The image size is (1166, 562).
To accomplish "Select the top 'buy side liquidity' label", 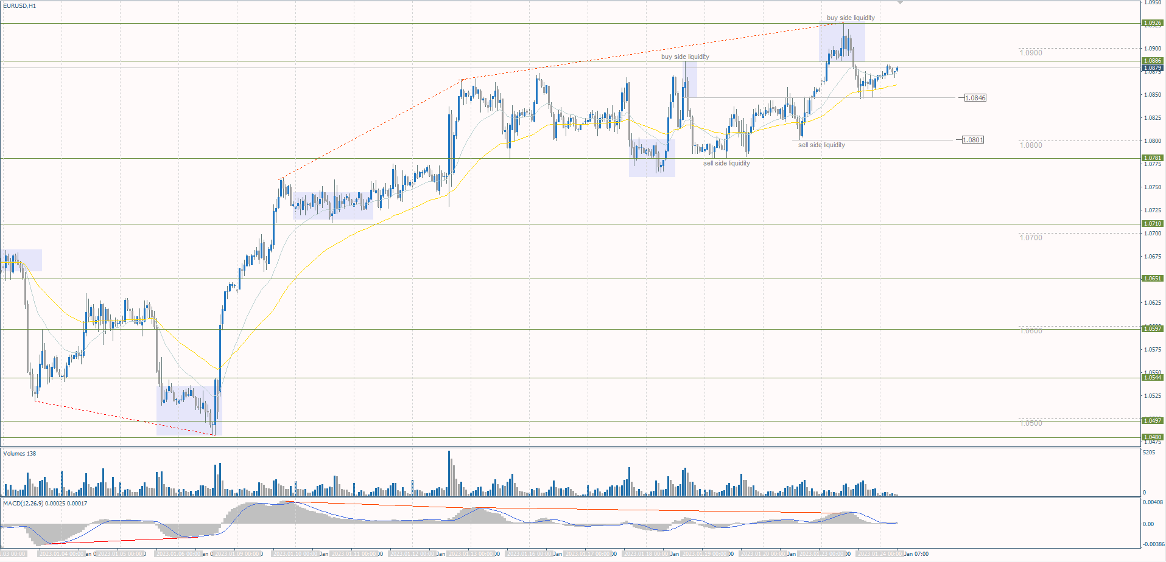I will 851,18.
